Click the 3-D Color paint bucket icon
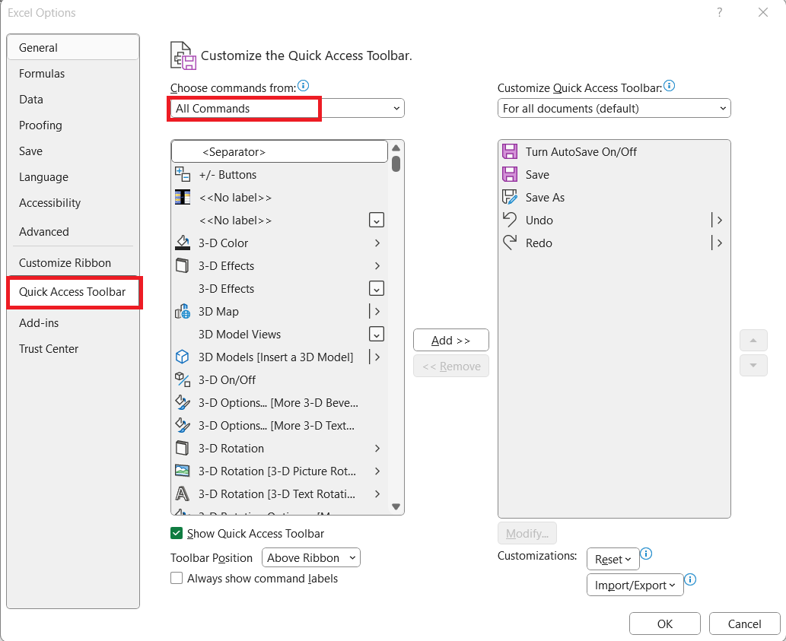 point(183,243)
